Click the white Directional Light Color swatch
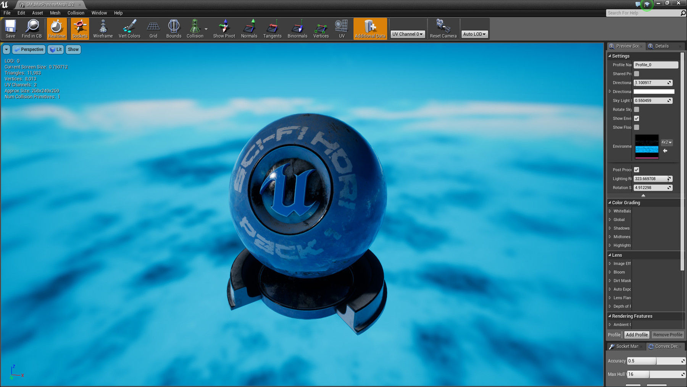This screenshot has height=387, width=687. pos(654,92)
